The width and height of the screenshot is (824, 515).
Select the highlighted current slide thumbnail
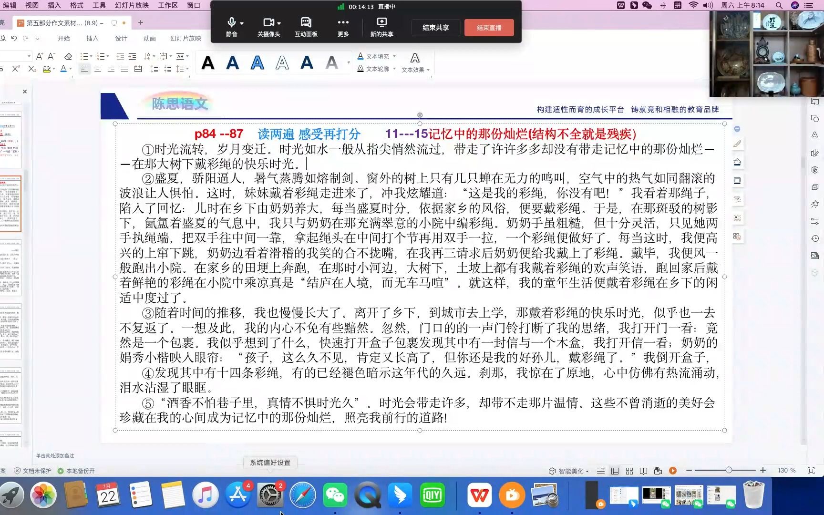click(x=10, y=204)
